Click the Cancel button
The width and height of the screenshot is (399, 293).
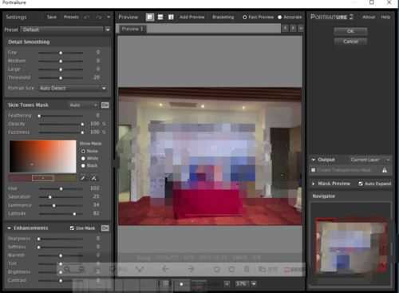click(x=350, y=42)
